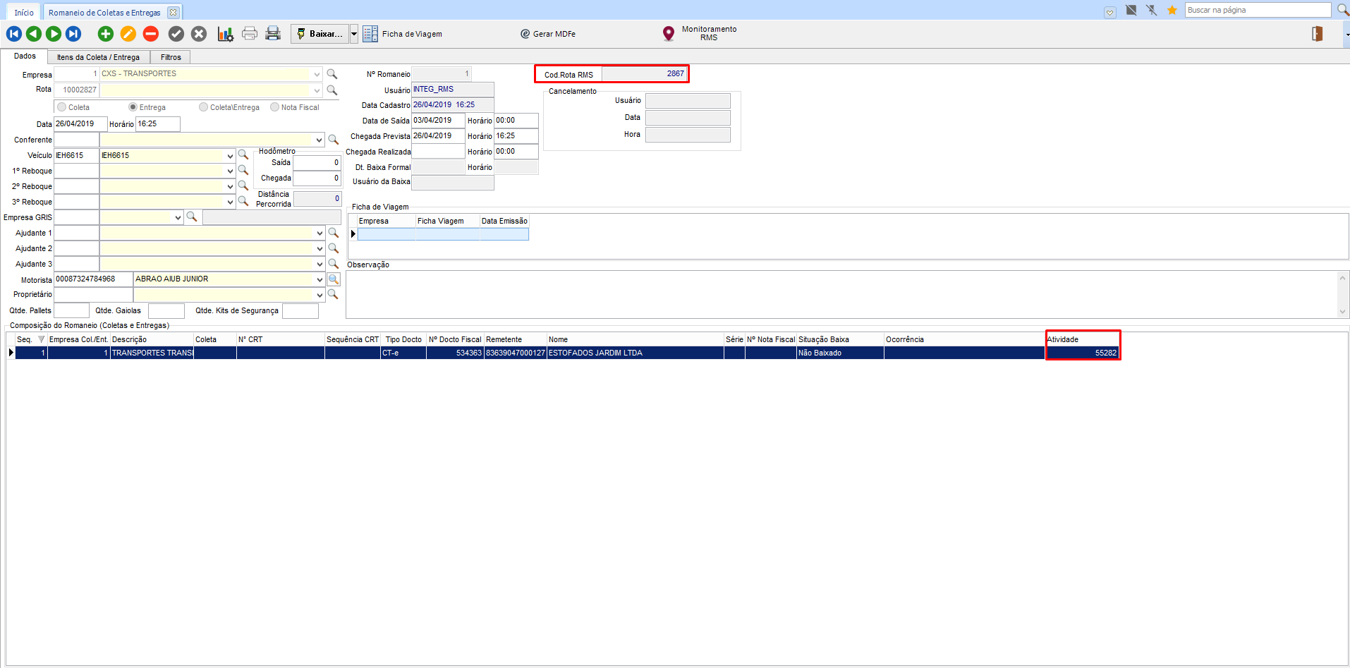Viewport: 1350px width, 668px height.
Task: Cancel changes with the gray X icon
Action: pos(199,34)
